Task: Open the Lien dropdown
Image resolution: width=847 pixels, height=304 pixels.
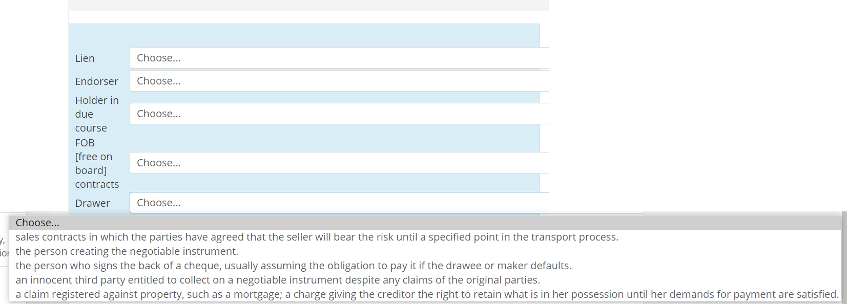Action: click(338, 57)
